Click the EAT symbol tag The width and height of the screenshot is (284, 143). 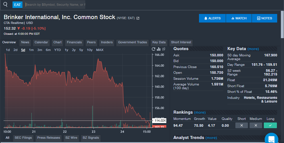[x=17, y=5]
